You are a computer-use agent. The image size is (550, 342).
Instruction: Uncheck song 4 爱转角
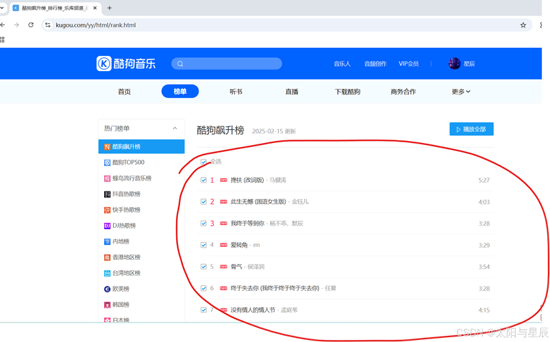coord(203,245)
